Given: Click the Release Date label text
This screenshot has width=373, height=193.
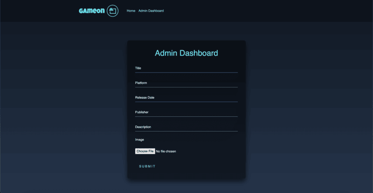Looking at the screenshot, I should point(145,98).
